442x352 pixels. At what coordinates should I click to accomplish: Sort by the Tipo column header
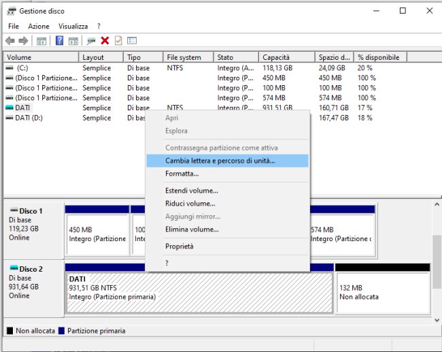point(143,57)
